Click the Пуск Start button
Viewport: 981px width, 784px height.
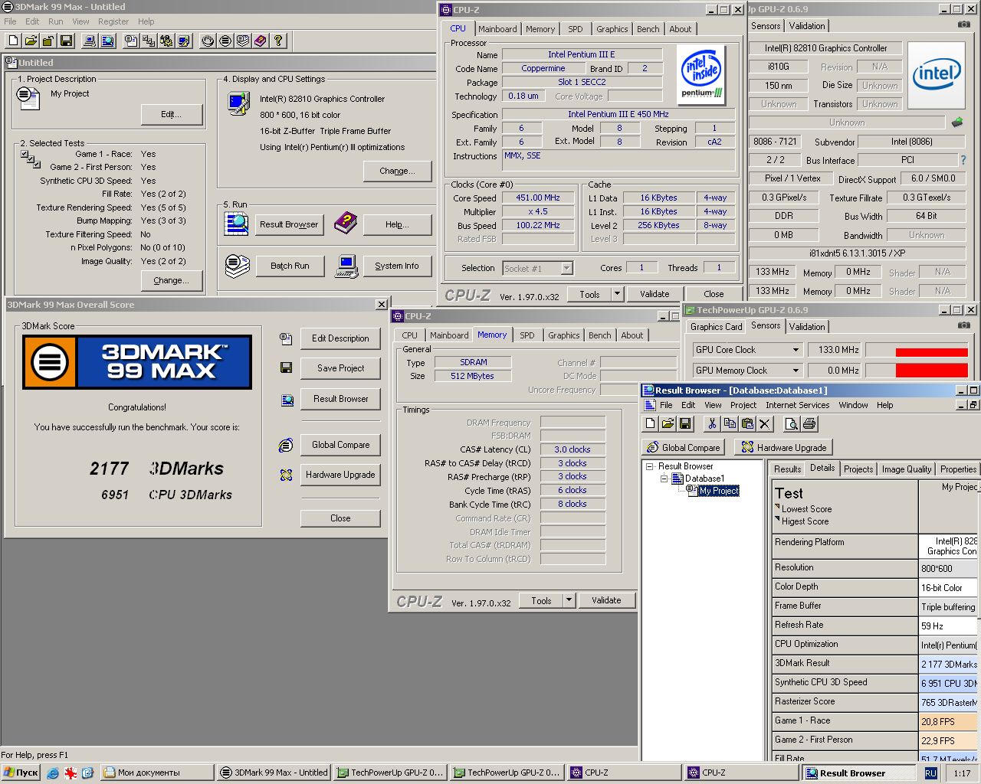[x=21, y=773]
